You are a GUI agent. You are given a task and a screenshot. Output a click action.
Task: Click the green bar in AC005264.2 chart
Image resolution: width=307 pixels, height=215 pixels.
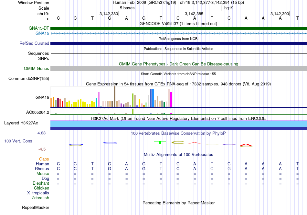coord(133,111)
